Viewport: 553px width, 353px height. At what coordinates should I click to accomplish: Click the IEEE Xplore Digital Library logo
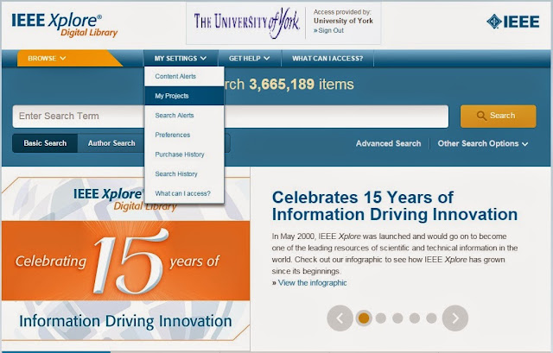65,25
